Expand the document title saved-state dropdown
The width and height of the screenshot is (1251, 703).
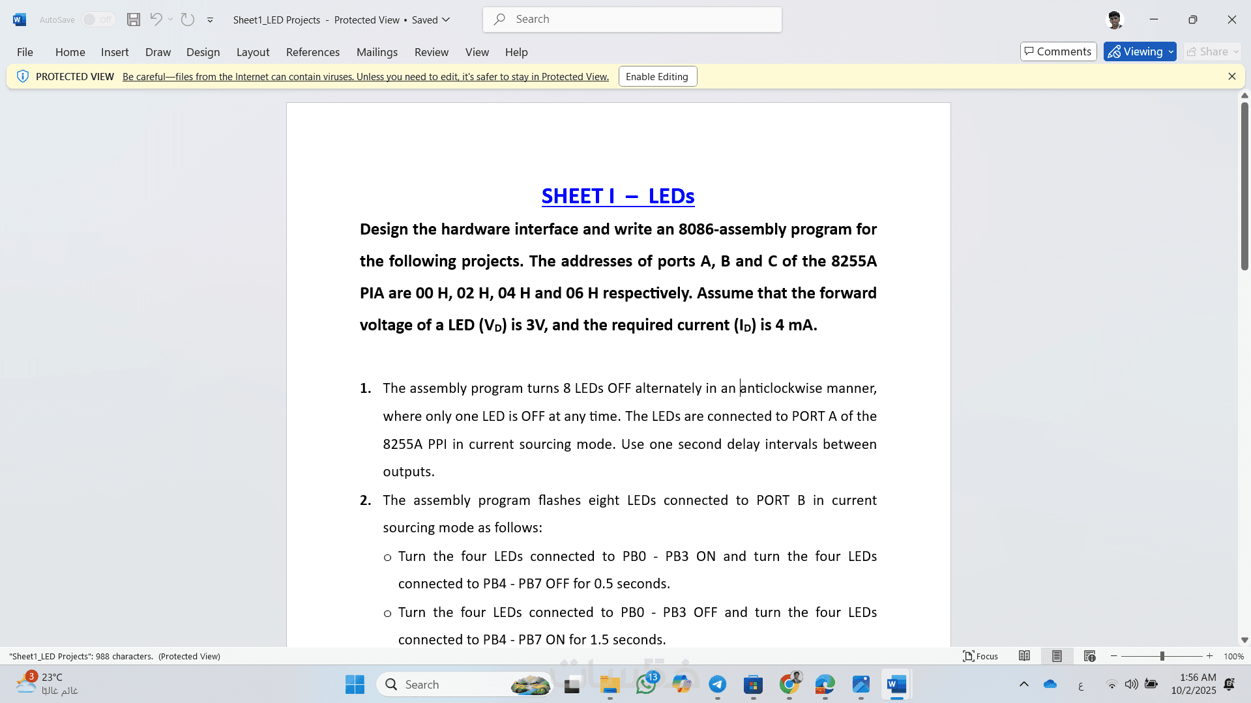tap(446, 20)
